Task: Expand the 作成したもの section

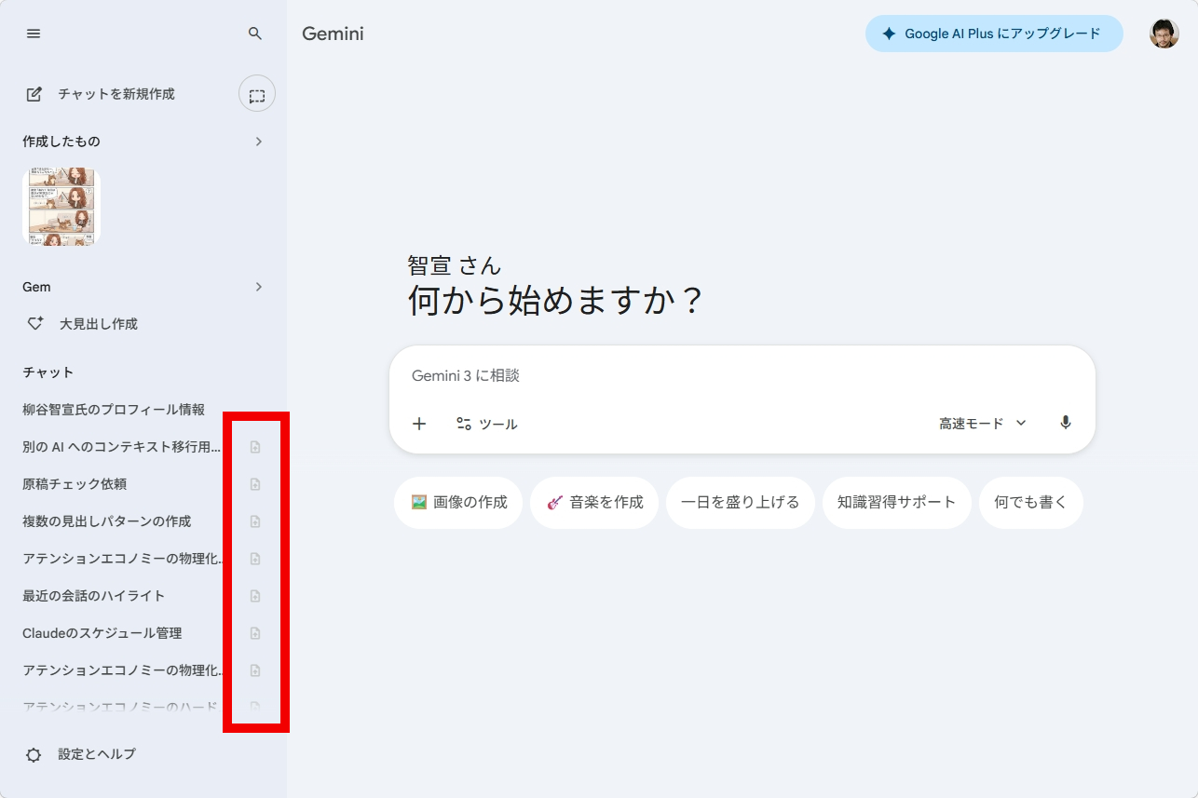Action: click(x=260, y=141)
